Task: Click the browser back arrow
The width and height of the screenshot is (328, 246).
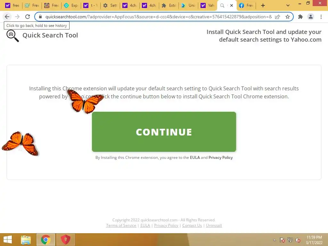Action: (7, 17)
